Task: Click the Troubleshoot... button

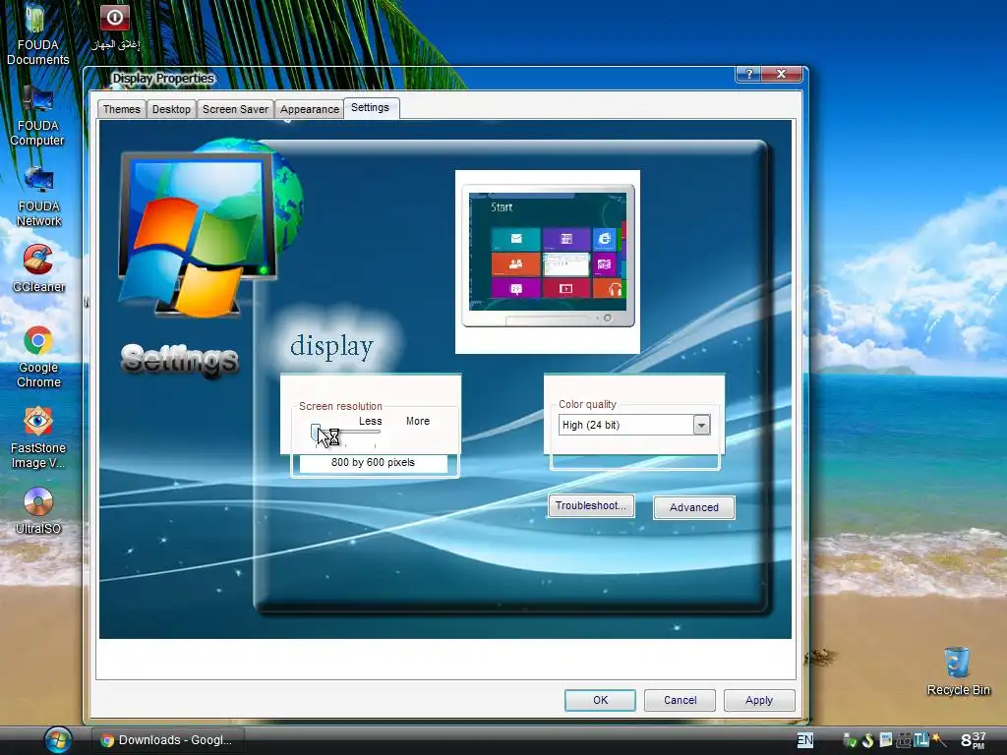Action: (x=591, y=506)
